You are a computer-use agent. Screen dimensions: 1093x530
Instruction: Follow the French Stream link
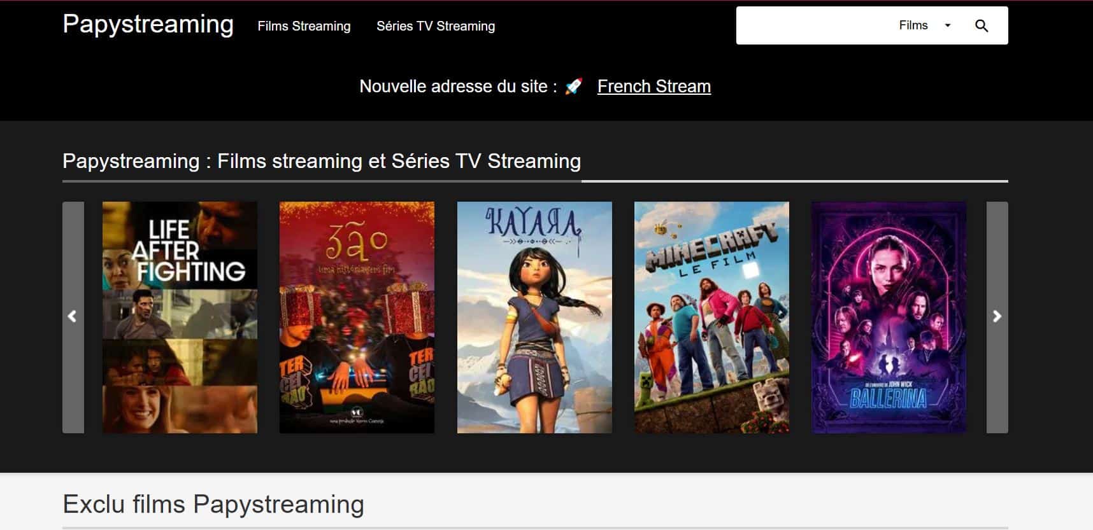(654, 86)
